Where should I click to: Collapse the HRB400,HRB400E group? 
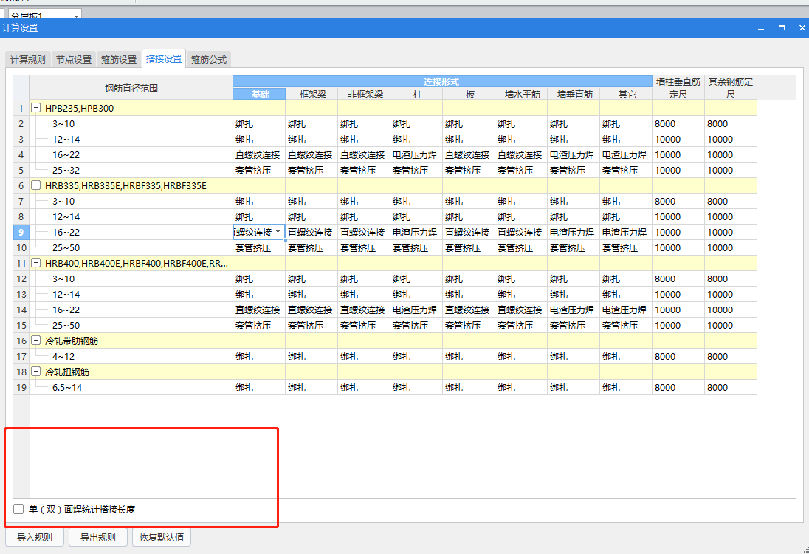[x=36, y=263]
